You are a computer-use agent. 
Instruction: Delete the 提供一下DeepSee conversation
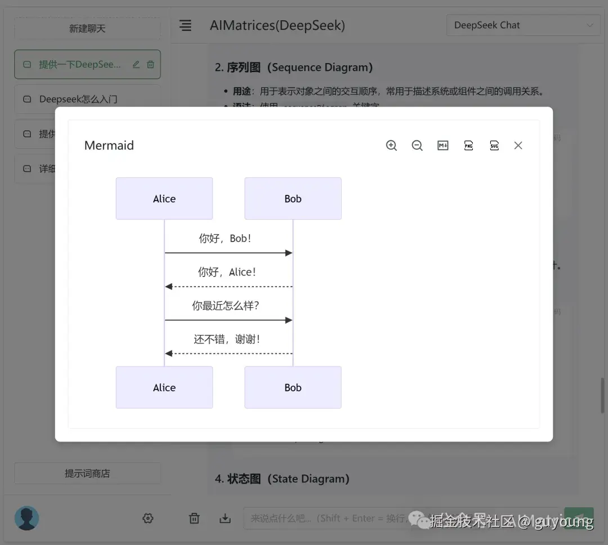150,64
